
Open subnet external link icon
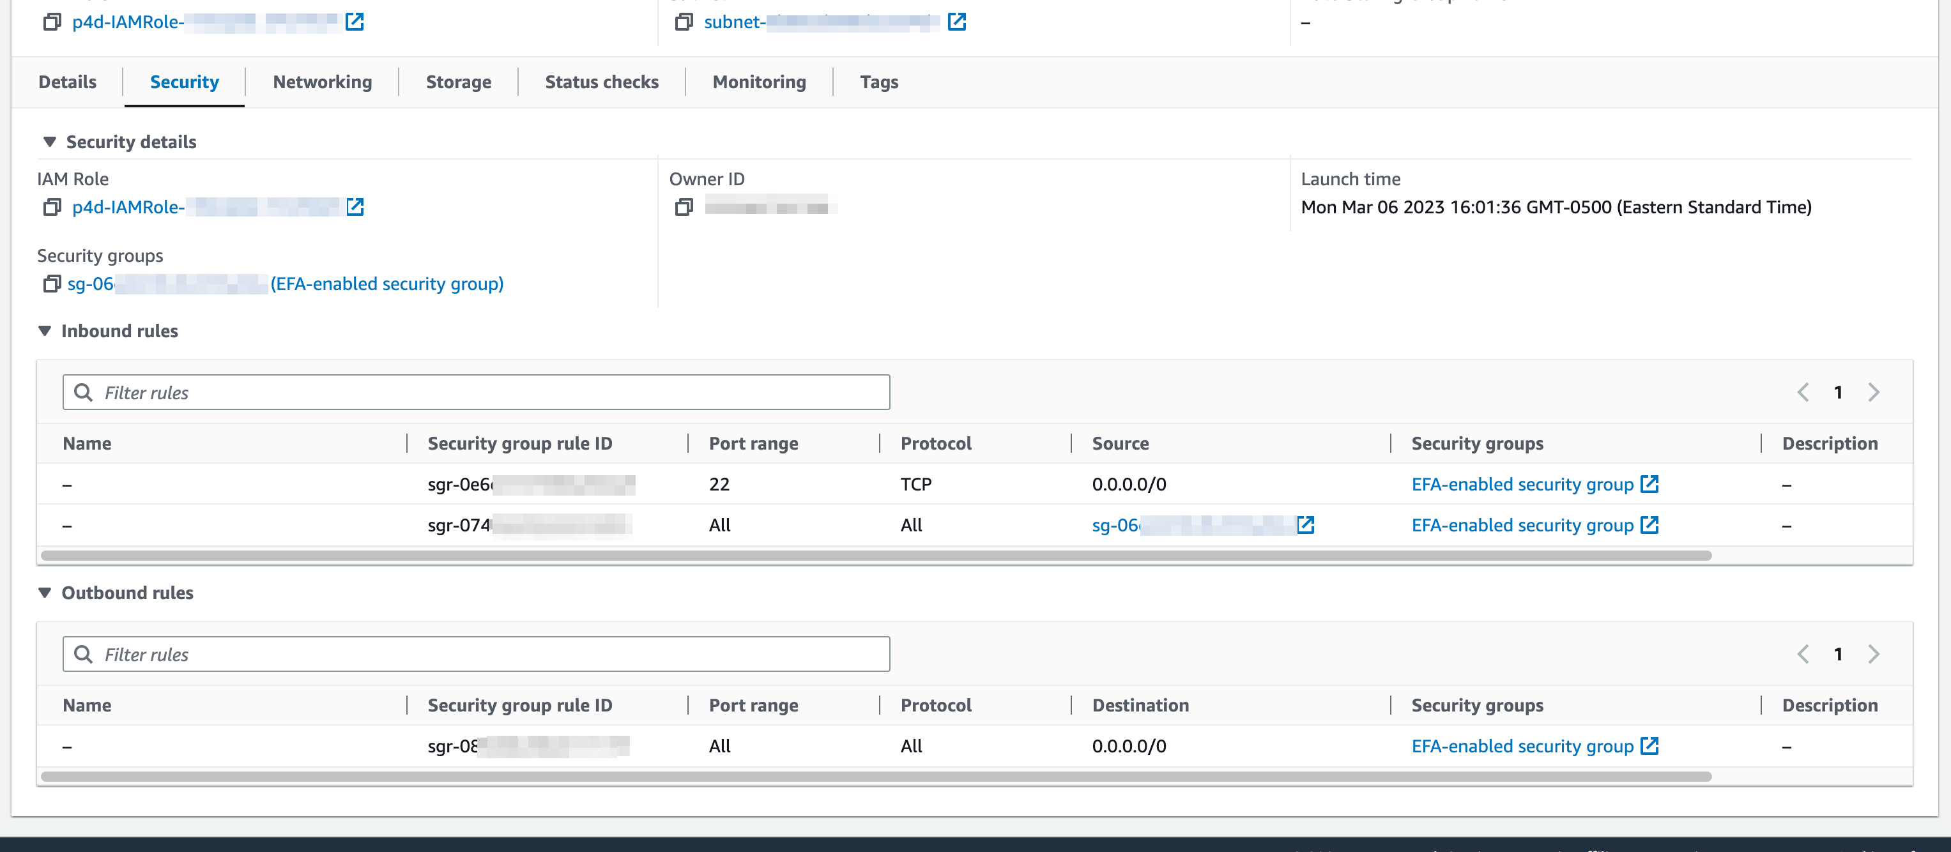click(x=956, y=22)
